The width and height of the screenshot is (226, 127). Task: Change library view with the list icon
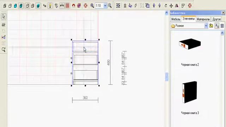tap(222, 26)
